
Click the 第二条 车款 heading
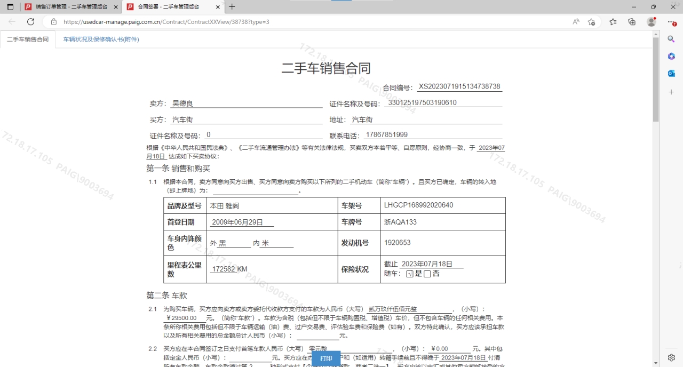[166, 296]
